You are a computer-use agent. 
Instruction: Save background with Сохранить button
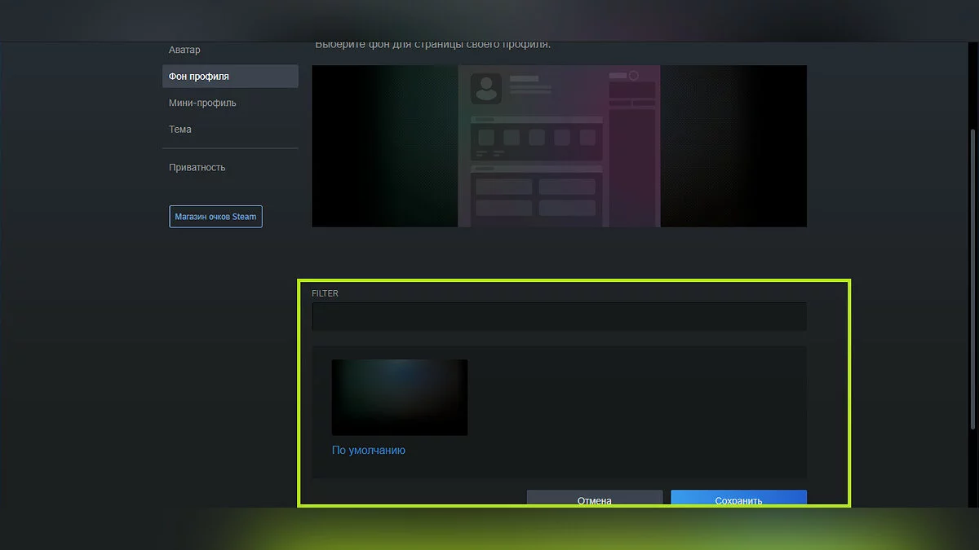738,499
